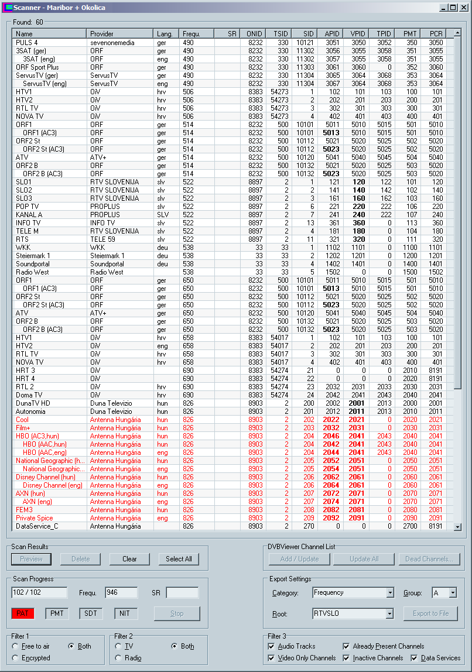Click the NIT indicator box
Image resolution: width=472 pixels, height=672 pixels.
tap(125, 613)
